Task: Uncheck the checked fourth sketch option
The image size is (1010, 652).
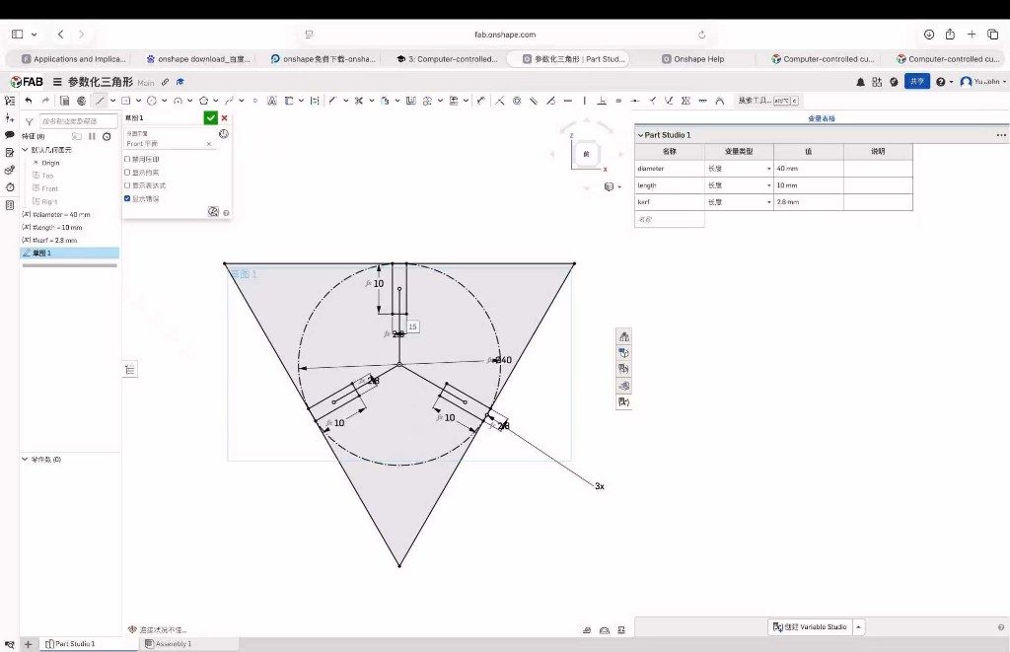Action: pyautogui.click(x=127, y=198)
